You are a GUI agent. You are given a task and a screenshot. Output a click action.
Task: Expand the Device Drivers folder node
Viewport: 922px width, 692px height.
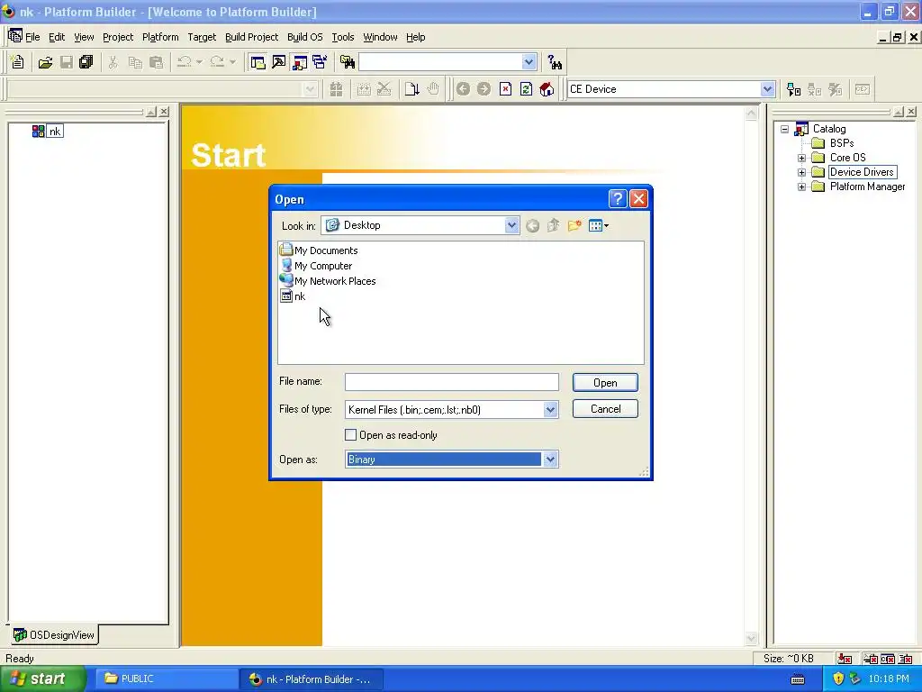click(801, 172)
